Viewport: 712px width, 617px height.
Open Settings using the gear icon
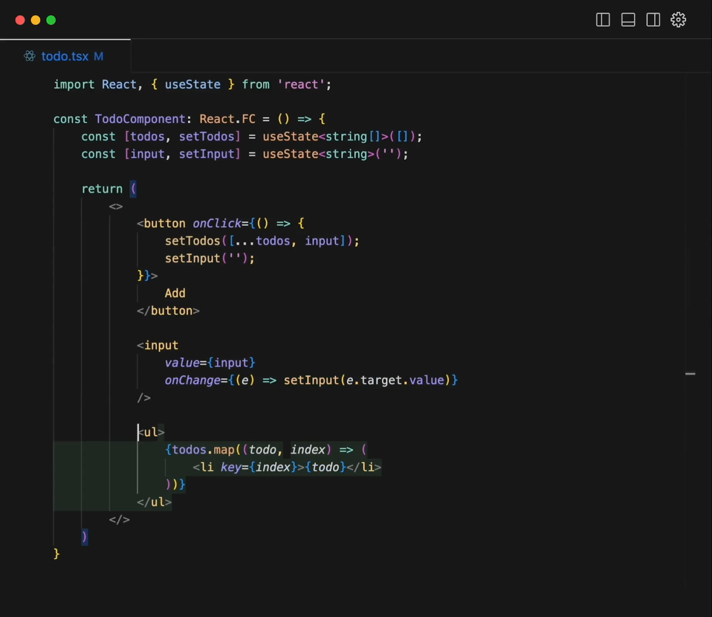point(678,20)
